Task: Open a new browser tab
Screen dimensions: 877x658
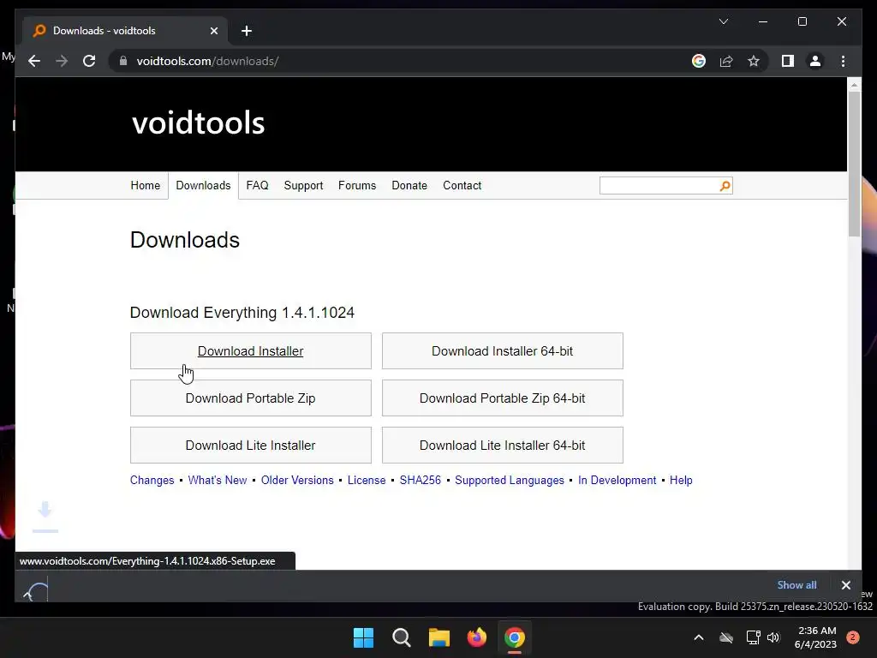Action: tap(247, 31)
